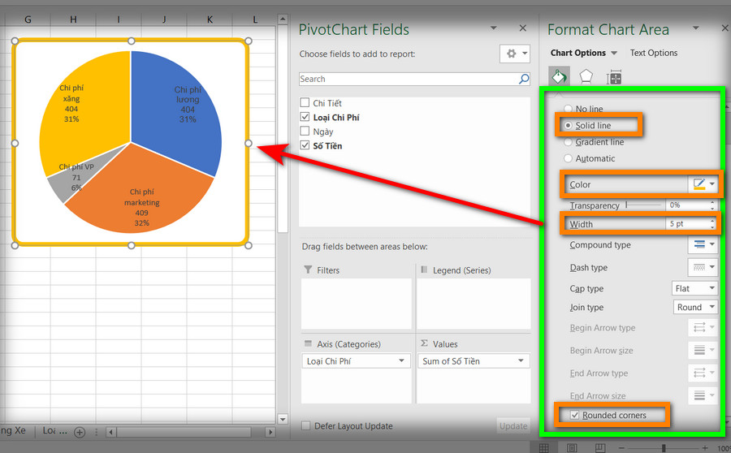Click the Values sigma icon
This screenshot has height=453, width=731.
(424, 343)
